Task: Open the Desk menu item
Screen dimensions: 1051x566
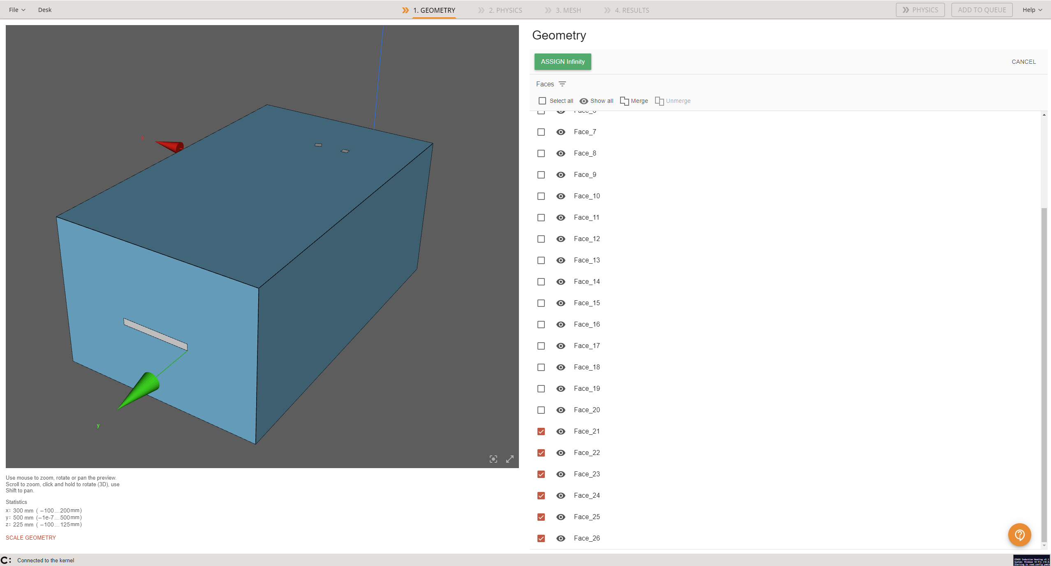Action: (44, 10)
